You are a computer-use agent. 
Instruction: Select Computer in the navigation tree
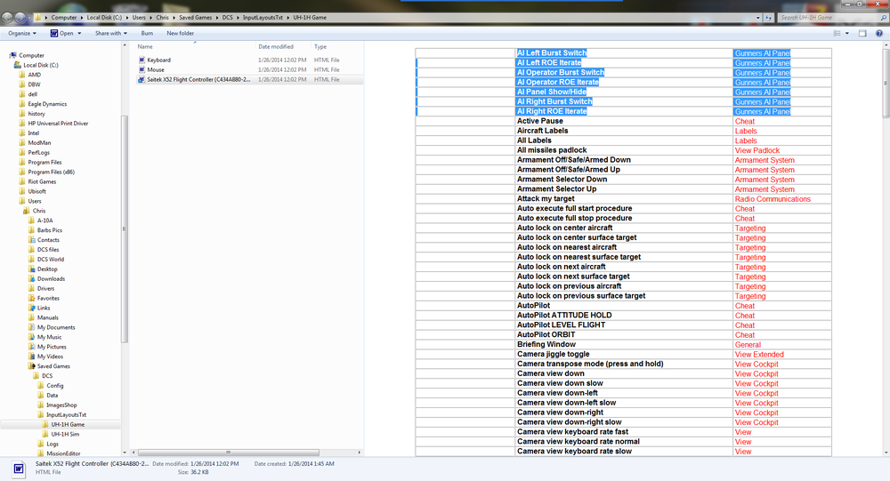32,56
